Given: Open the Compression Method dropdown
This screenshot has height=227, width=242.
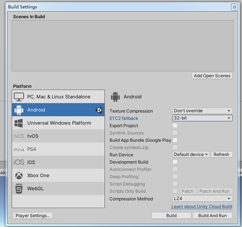Looking at the screenshot, I should tap(202, 199).
